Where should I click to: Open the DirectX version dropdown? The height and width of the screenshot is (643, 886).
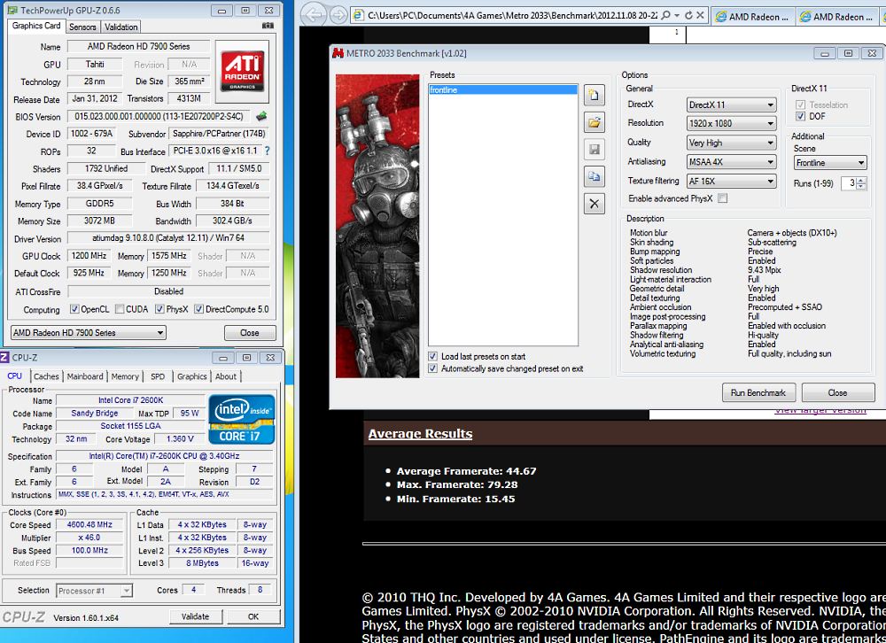[732, 105]
